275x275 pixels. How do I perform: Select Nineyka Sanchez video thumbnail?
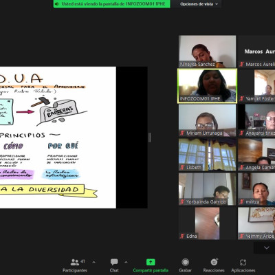207,52
